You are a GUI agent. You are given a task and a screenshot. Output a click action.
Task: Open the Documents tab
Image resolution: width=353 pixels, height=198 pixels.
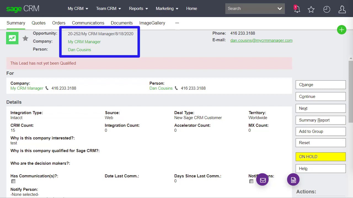[122, 23]
